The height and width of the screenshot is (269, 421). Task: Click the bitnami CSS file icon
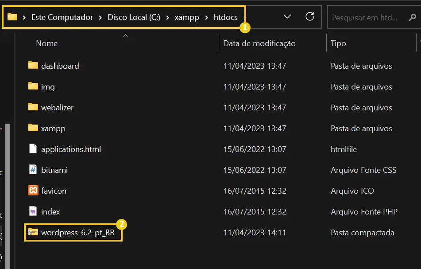(x=33, y=170)
